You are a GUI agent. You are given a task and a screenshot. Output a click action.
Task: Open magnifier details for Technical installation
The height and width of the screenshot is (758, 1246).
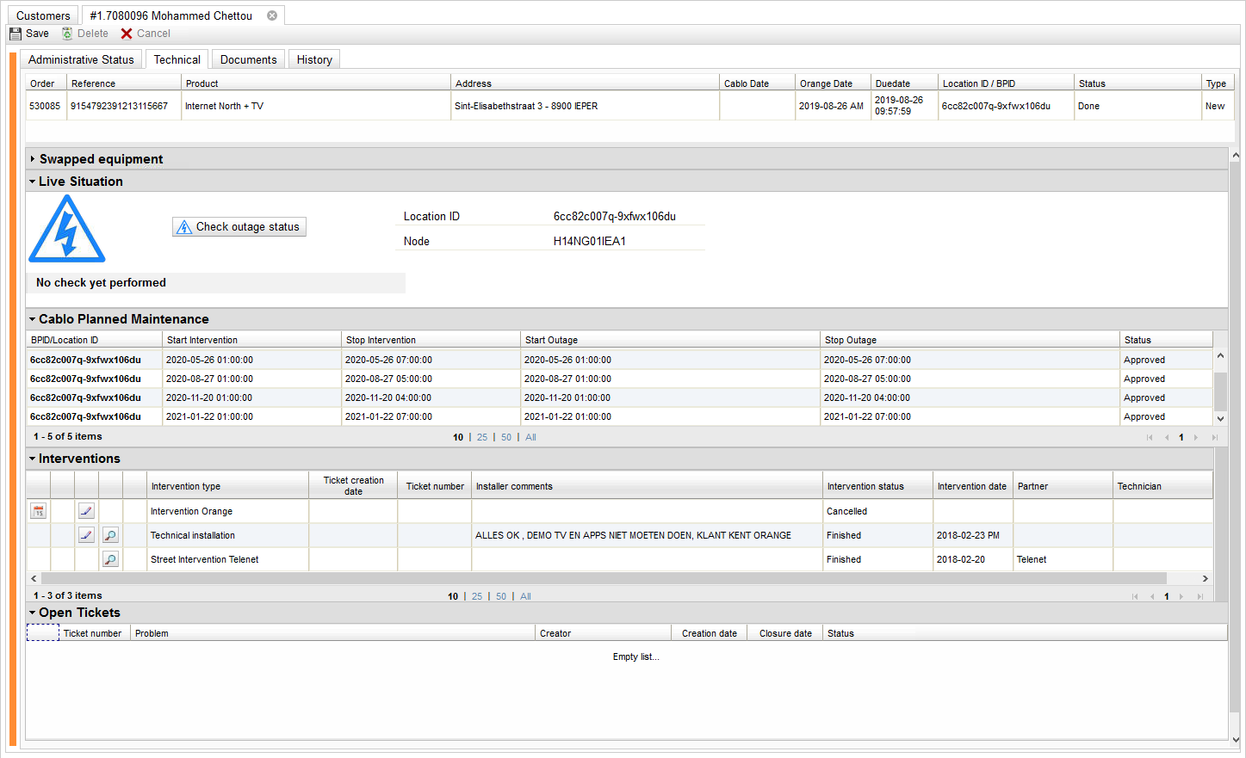(110, 535)
